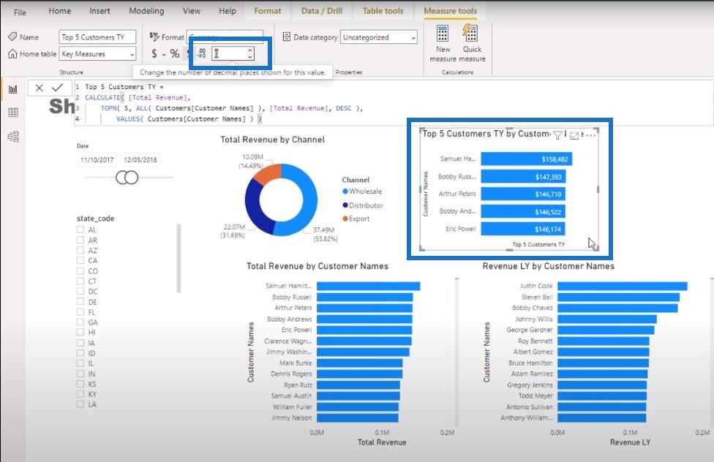Switch to the Home tab
The image size is (714, 462).
point(60,11)
